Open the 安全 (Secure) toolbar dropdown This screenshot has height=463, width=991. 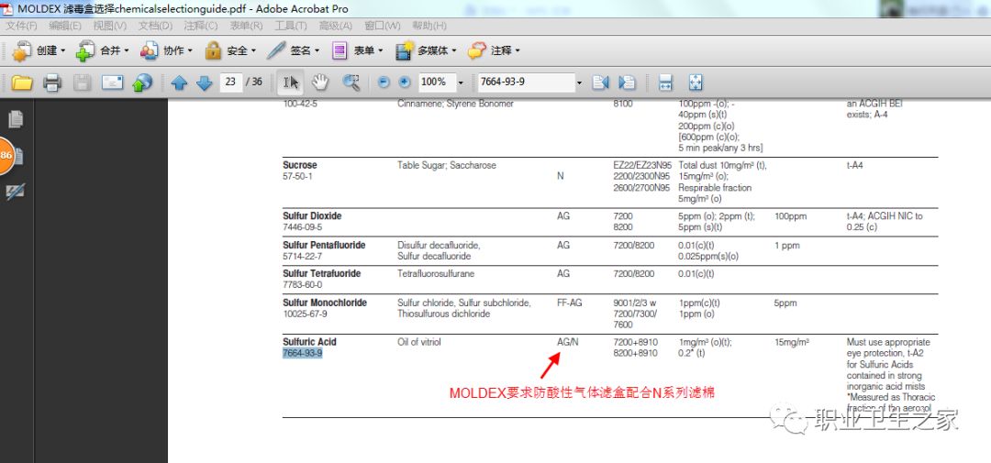(230, 50)
